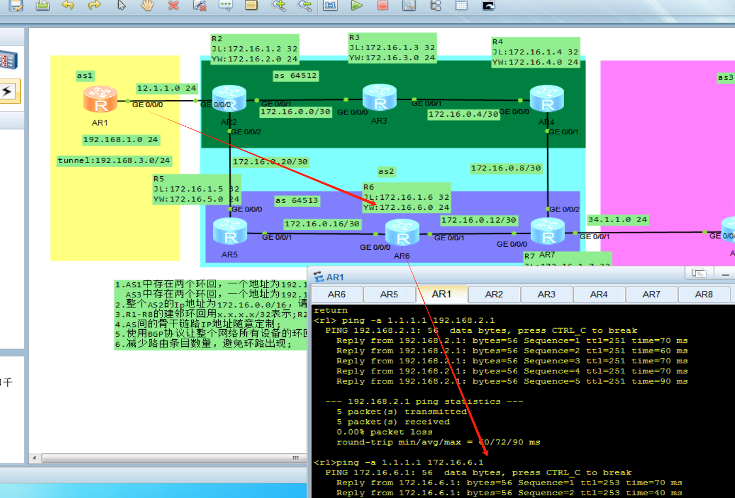Click the 'as1' area label
Screen dimensions: 735x498
[x=85, y=76]
